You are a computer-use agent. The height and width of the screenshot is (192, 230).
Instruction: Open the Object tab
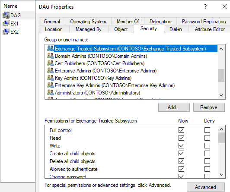pyautogui.click(x=121, y=29)
